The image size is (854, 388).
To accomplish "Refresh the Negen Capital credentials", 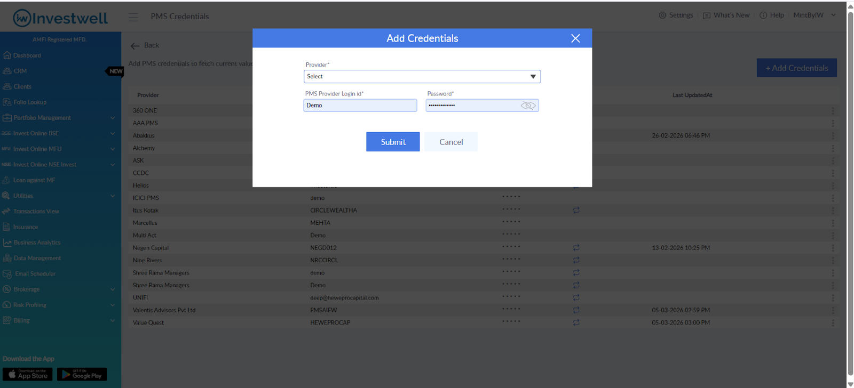I will 576,248.
